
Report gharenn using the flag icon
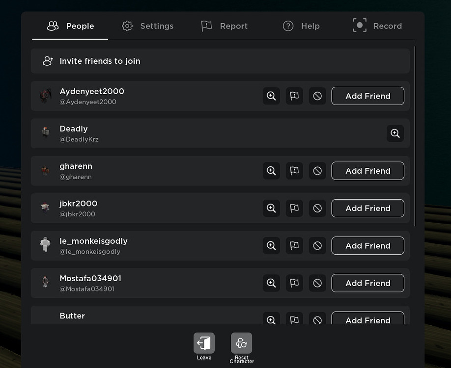294,171
